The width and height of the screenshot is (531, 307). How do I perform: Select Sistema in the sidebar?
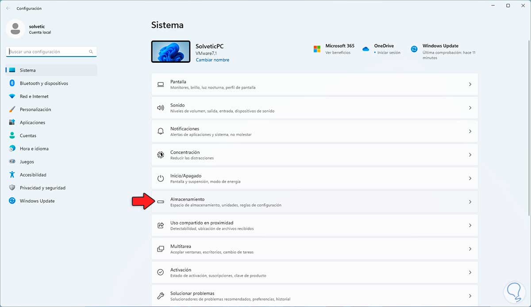click(x=51, y=70)
